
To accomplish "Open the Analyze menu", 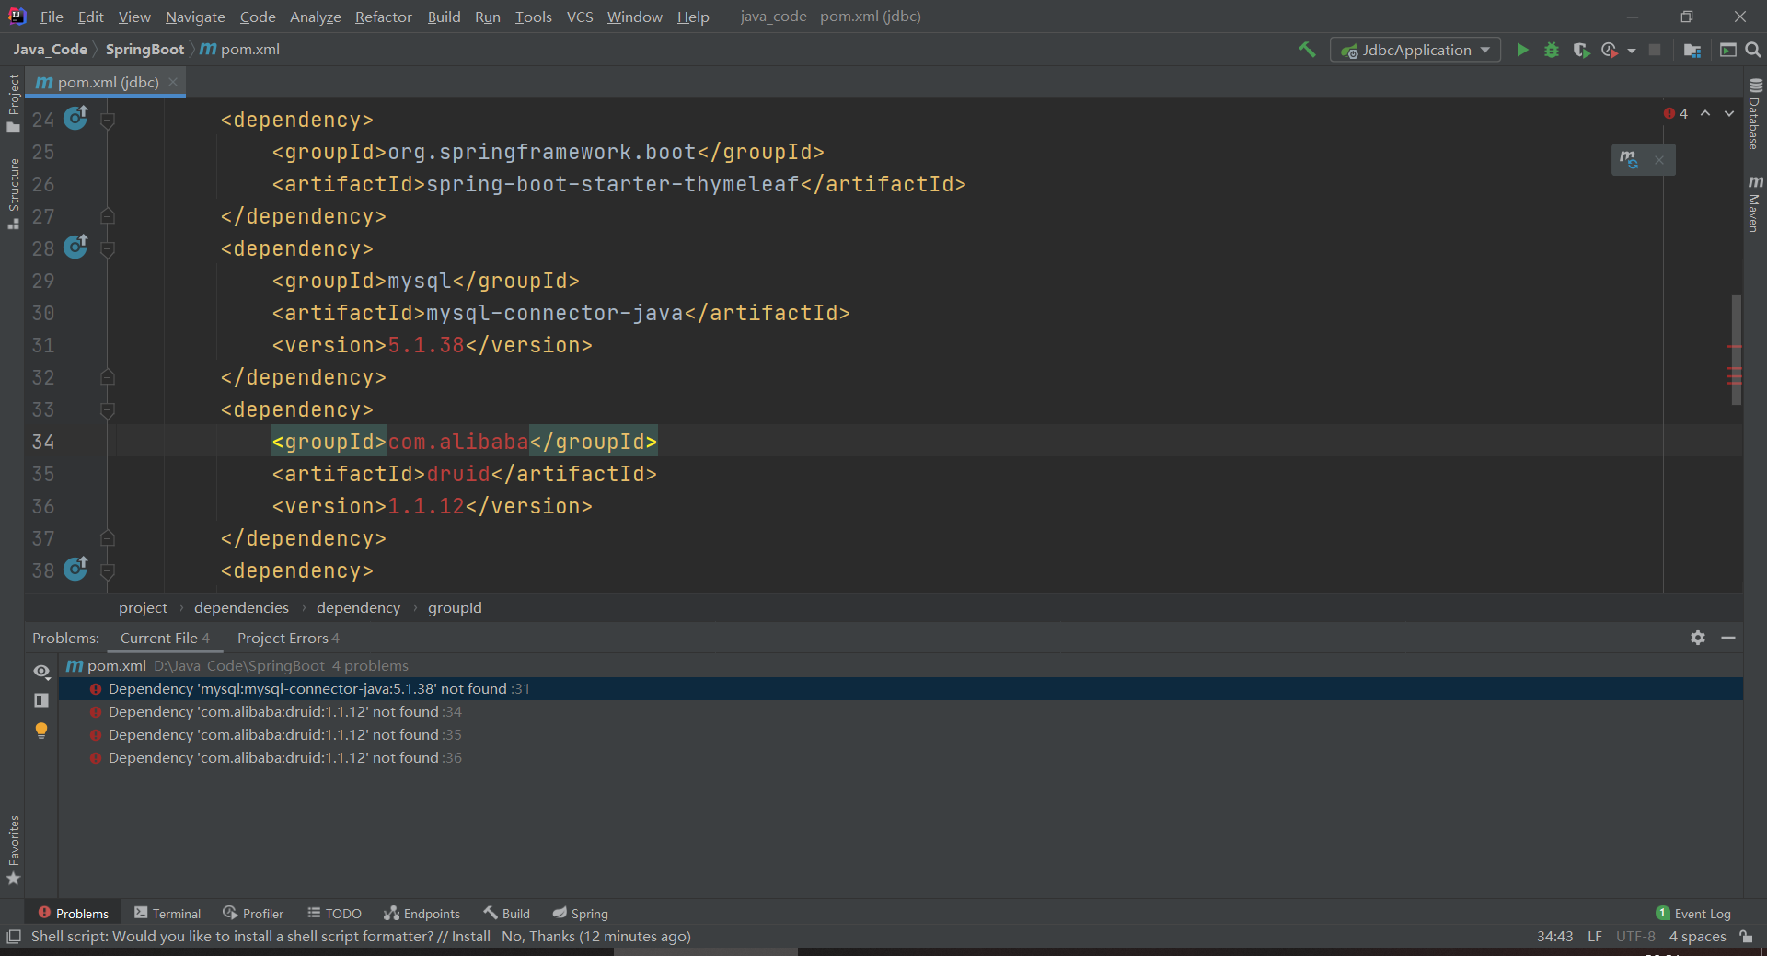I will coord(315,17).
